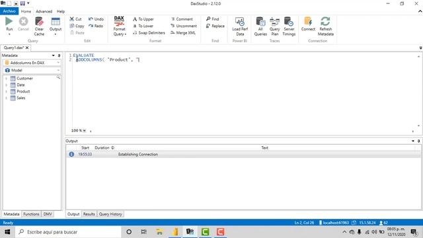Switch to the Functions tab
Image resolution: width=423 pixels, height=238 pixels.
pyautogui.click(x=31, y=214)
